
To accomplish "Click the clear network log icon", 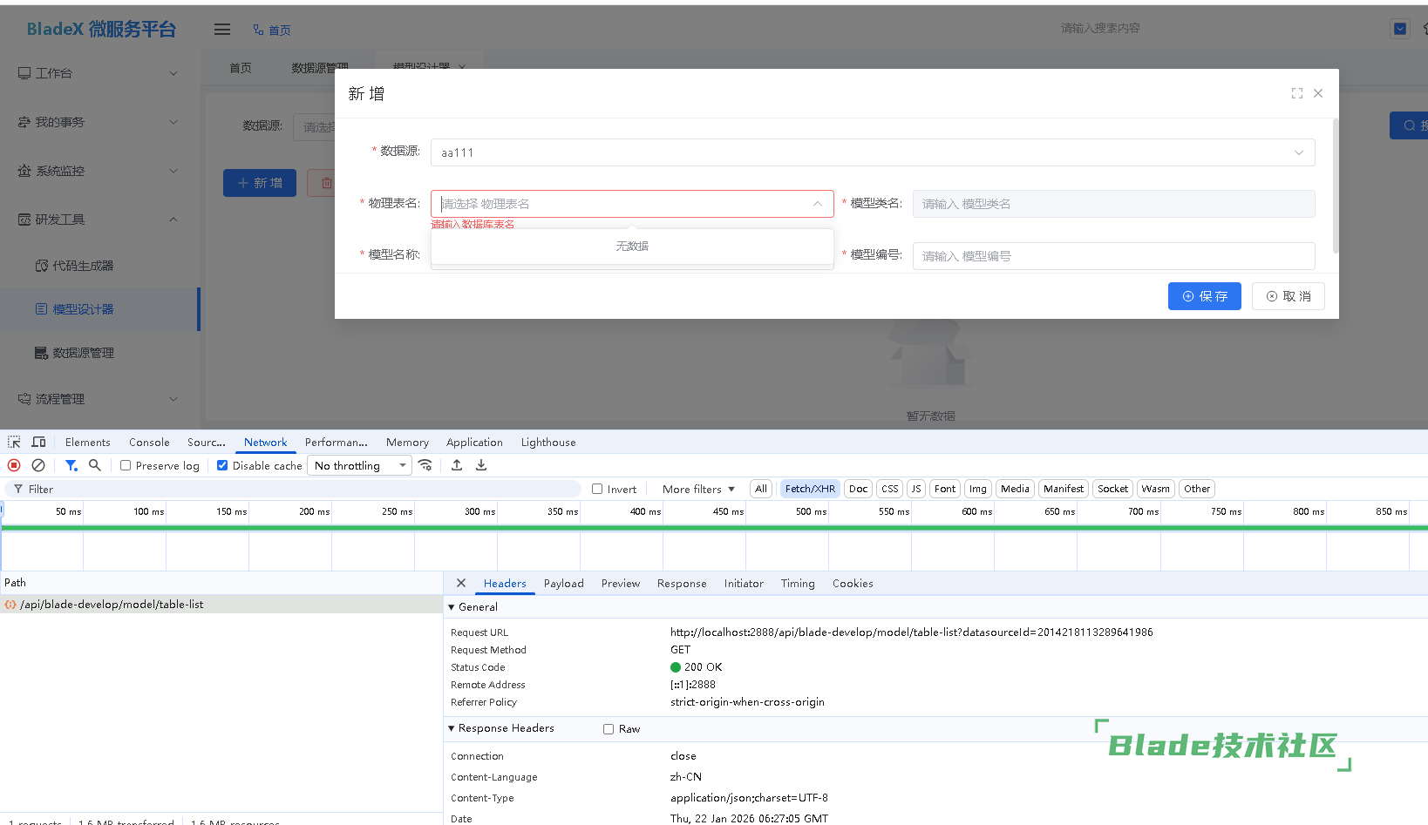I will [38, 465].
